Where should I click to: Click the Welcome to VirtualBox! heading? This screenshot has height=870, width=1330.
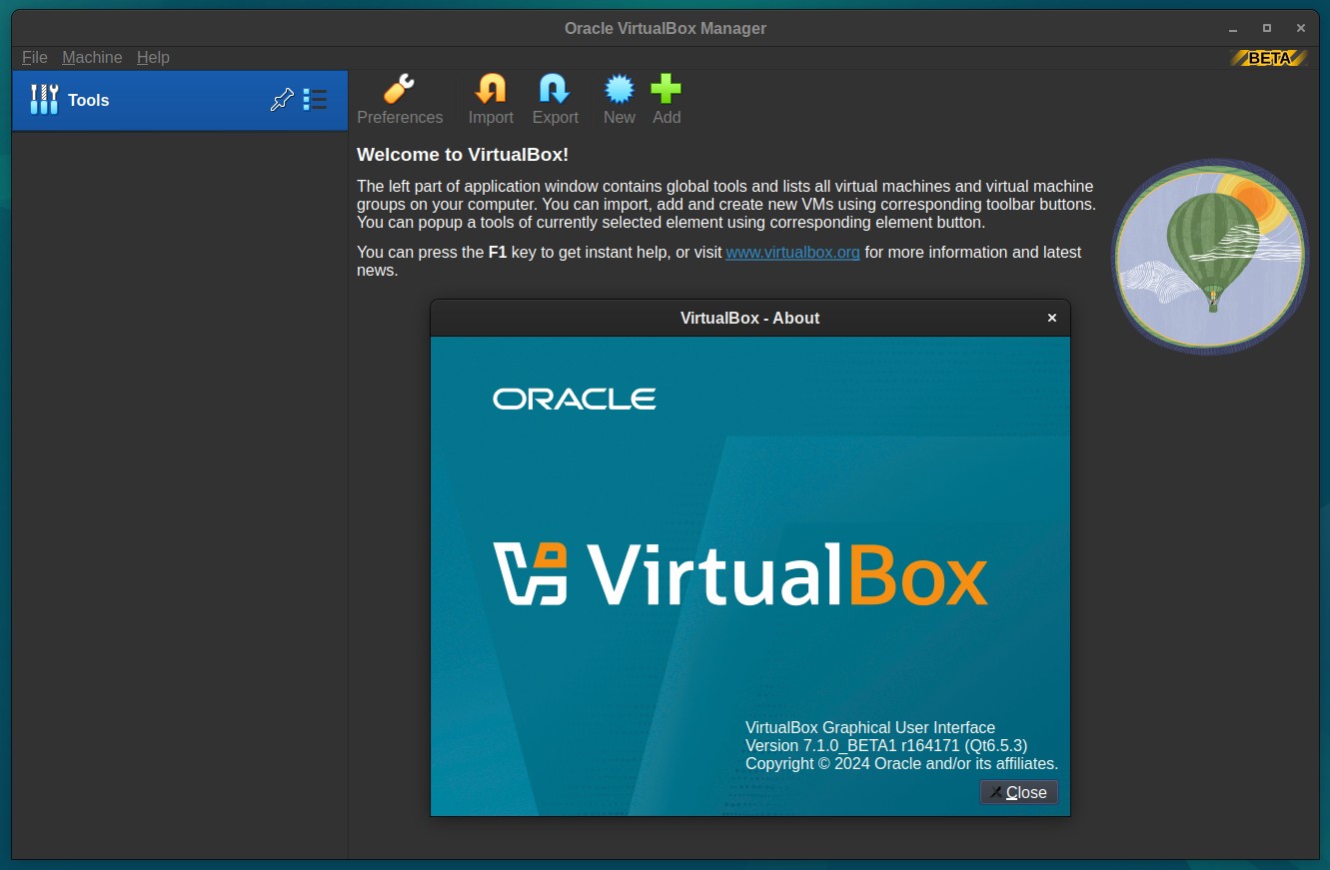[x=463, y=155]
